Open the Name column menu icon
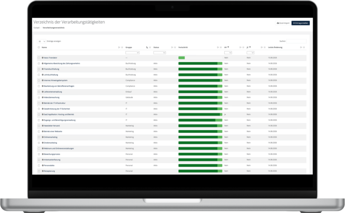 tap(122, 47)
